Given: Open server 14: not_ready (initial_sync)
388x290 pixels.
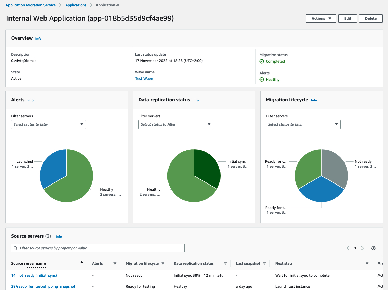Looking at the screenshot, I should click(34, 275).
